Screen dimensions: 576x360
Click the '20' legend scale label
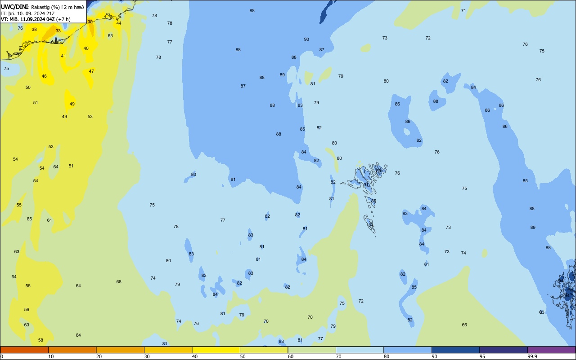pyautogui.click(x=99, y=356)
